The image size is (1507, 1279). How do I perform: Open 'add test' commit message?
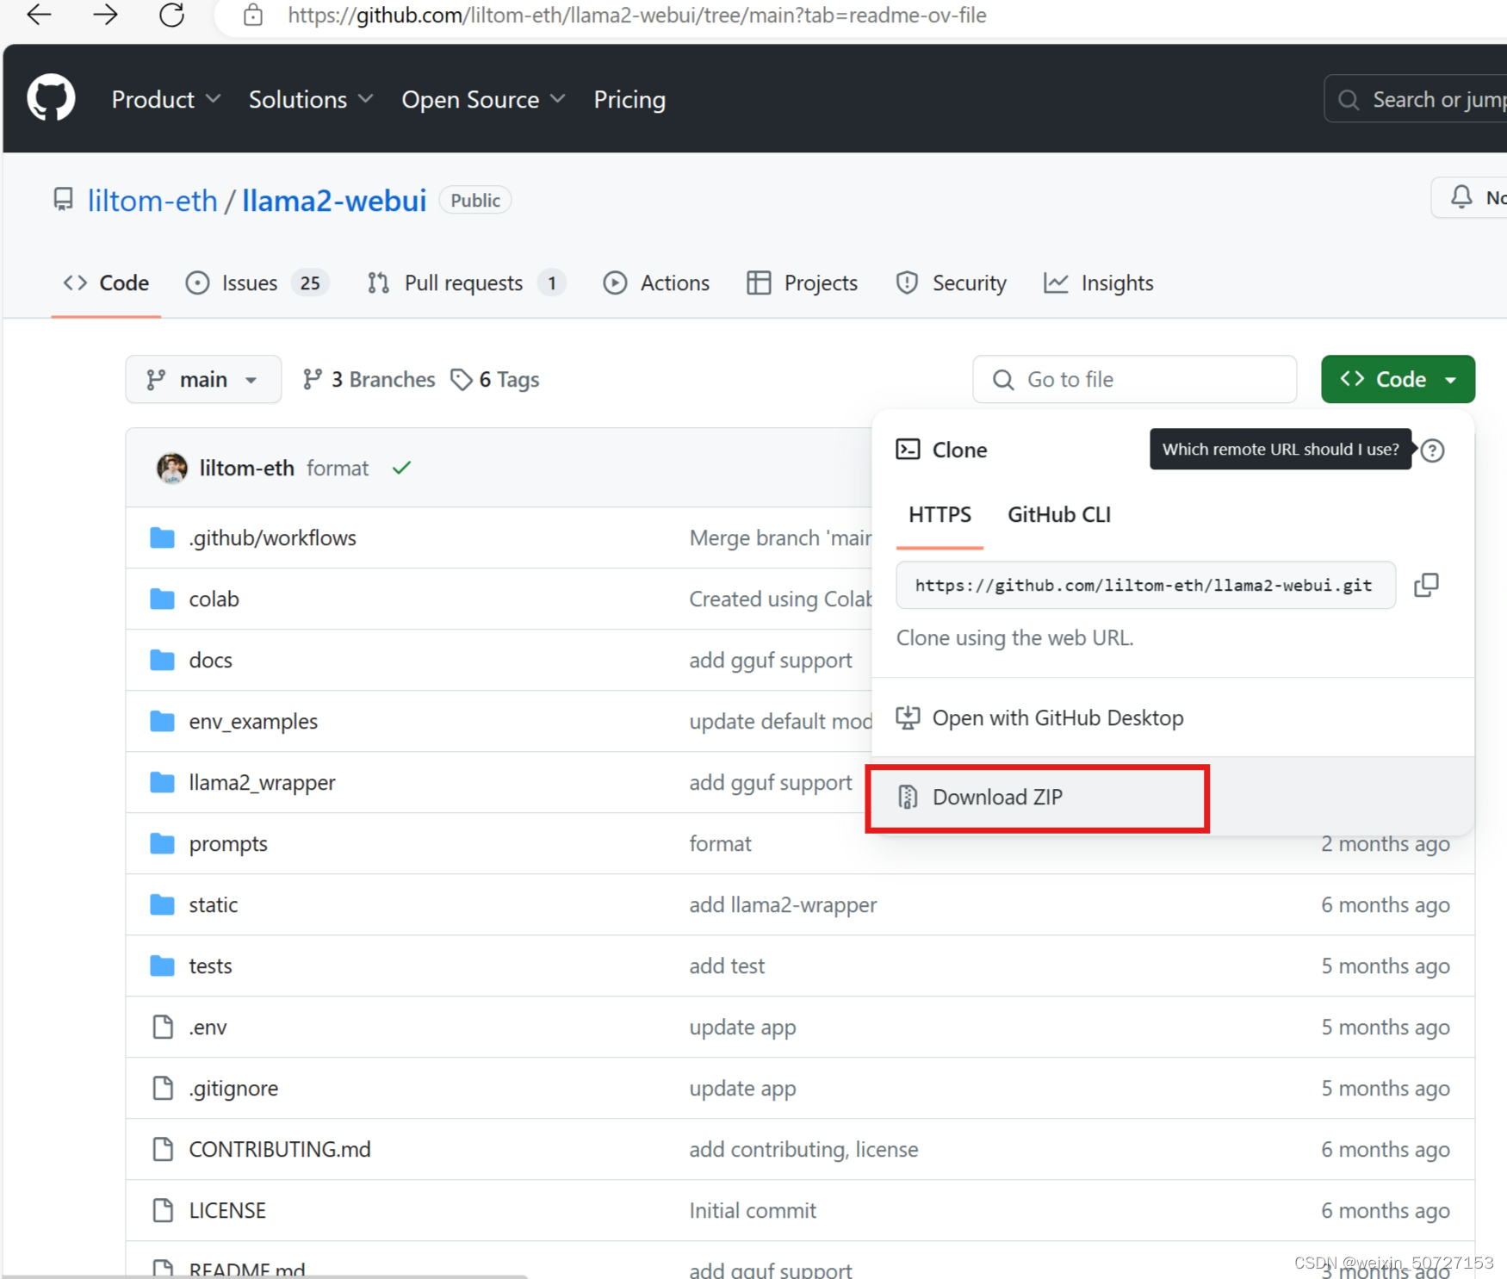pos(727,965)
